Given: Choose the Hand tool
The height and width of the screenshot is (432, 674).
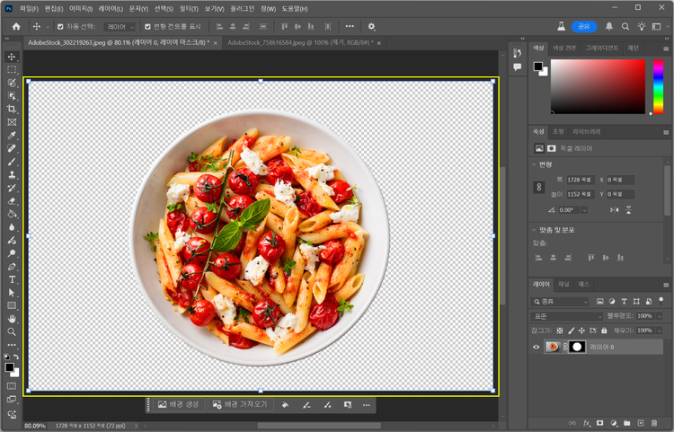Looking at the screenshot, I should [12, 319].
